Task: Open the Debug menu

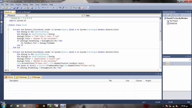Action: click(25, 4)
